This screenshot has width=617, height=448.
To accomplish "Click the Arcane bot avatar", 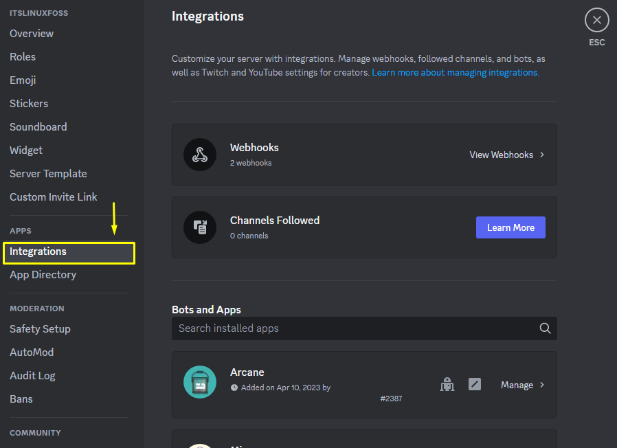I will click(200, 382).
